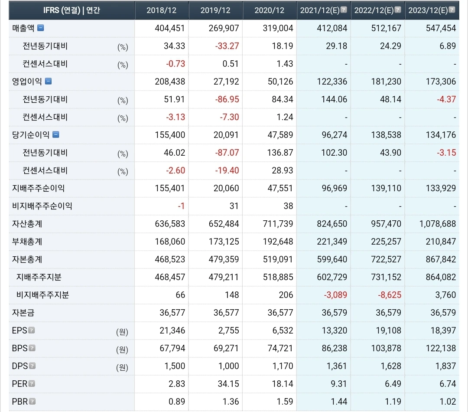Viewport: 468px width, 412px height.
Task: Click the 1.02 PBR estimate for 2023
Action: click(448, 402)
